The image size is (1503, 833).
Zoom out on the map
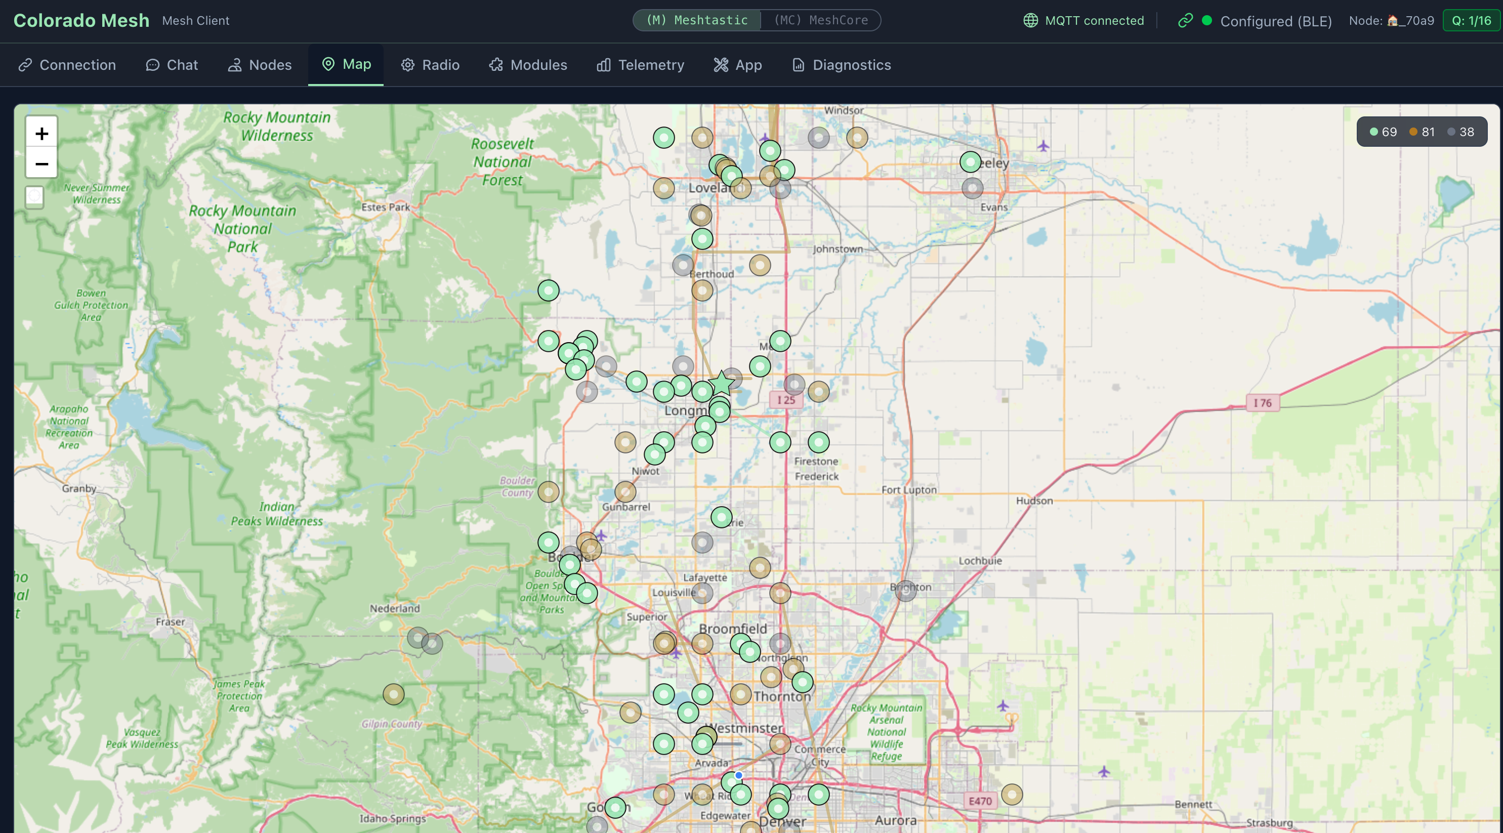coord(41,164)
